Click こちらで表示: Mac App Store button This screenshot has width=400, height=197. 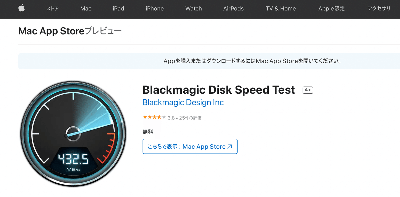coord(190,146)
